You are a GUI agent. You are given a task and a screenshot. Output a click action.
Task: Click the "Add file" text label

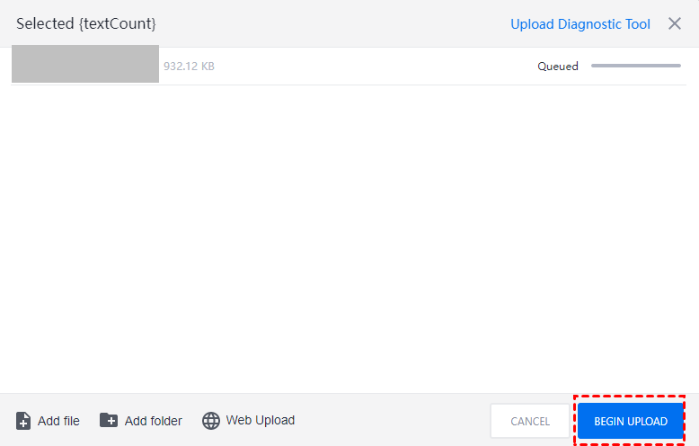click(58, 421)
